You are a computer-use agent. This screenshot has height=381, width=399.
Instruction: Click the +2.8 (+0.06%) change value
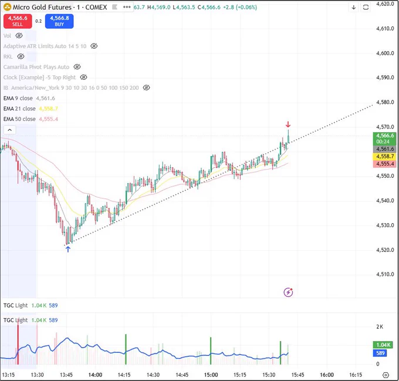[x=240, y=7]
